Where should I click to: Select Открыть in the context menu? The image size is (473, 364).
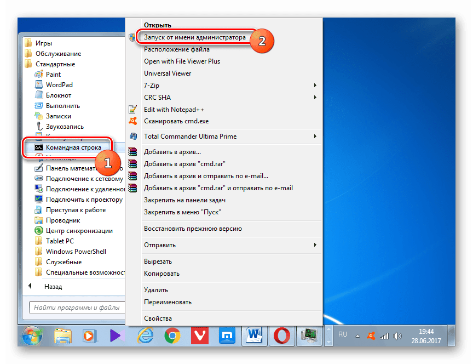tap(158, 25)
